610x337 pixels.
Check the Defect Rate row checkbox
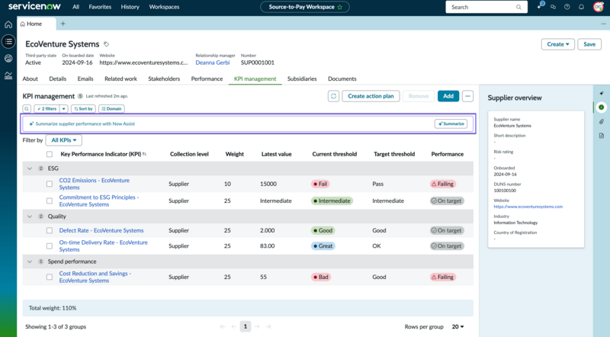point(50,230)
